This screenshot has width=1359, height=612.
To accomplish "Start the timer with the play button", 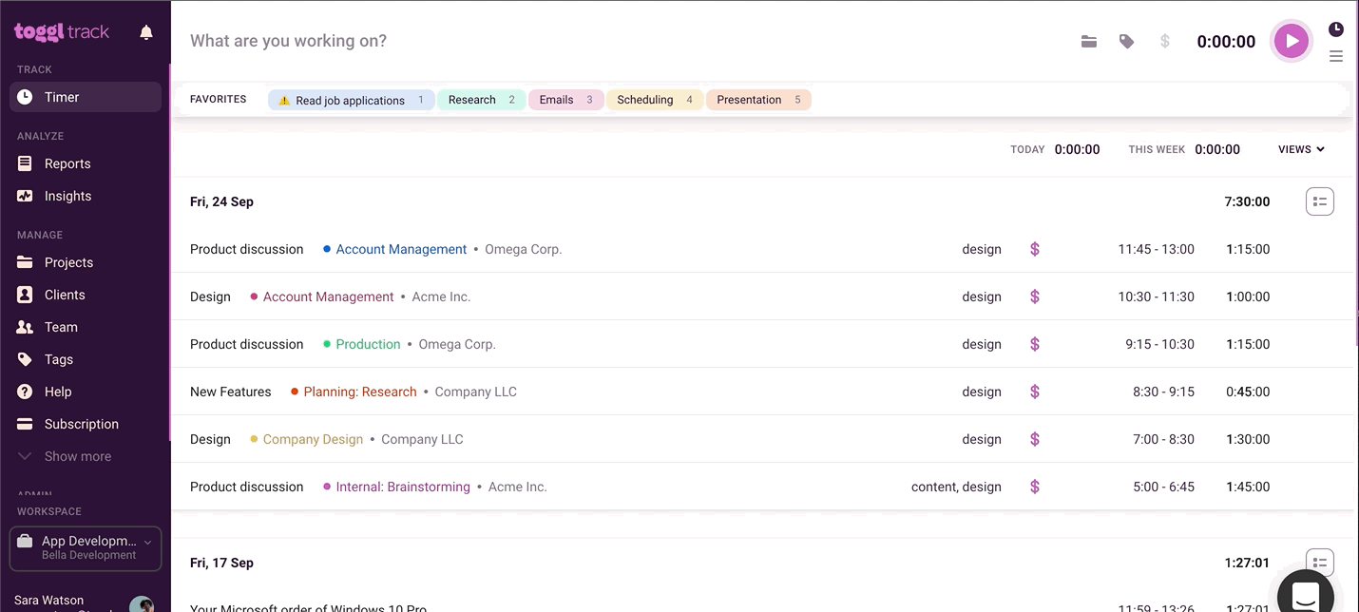I will coord(1291,41).
